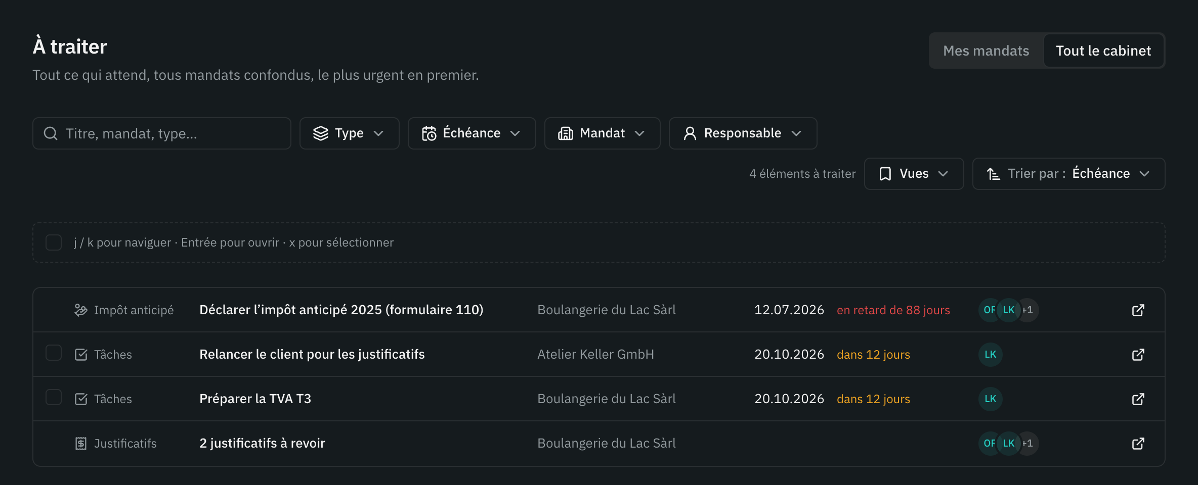Open task Déclarer l'impôt anticipé 2025 (formulaire 110)
The image size is (1198, 485).
click(341, 310)
